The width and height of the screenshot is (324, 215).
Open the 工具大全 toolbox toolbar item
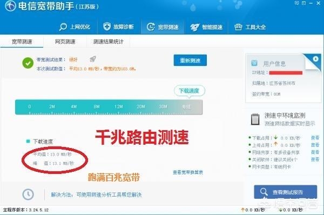tap(250, 27)
